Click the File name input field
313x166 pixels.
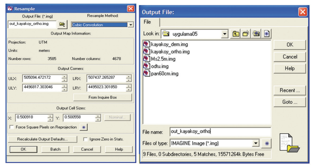coord(220,132)
